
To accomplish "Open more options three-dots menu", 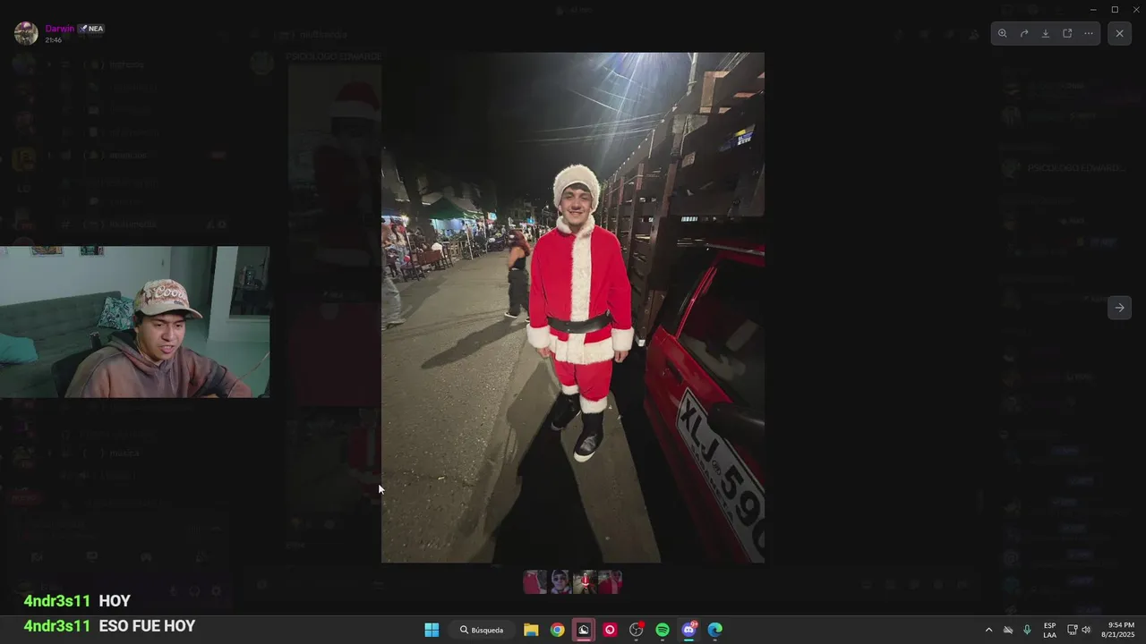I will click(x=1089, y=34).
